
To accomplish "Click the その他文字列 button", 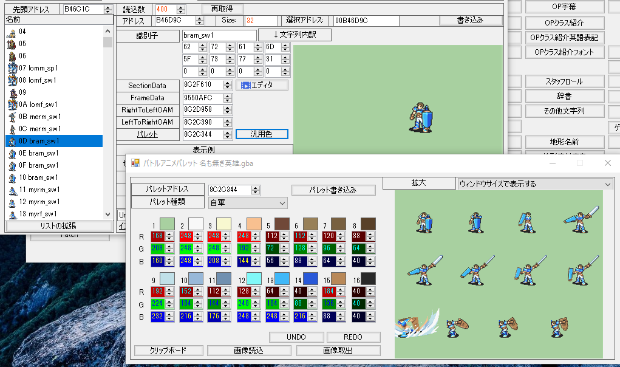I will [x=564, y=111].
